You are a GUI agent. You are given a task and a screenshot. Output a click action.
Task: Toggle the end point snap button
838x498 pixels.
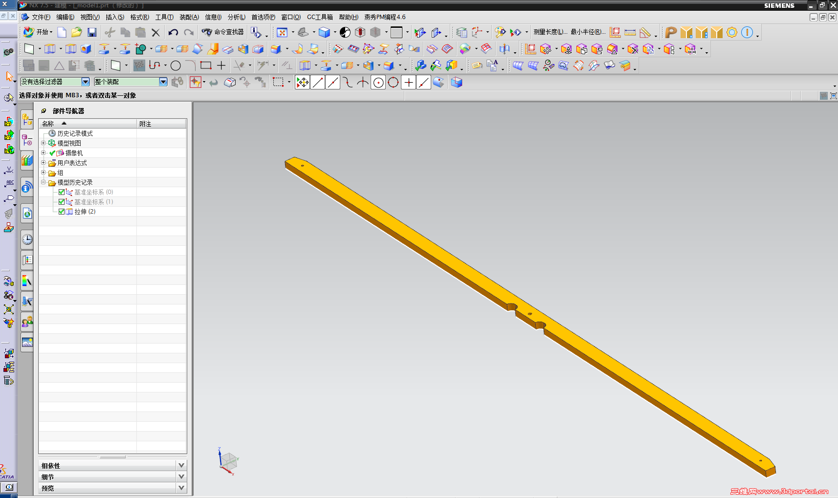(x=318, y=82)
